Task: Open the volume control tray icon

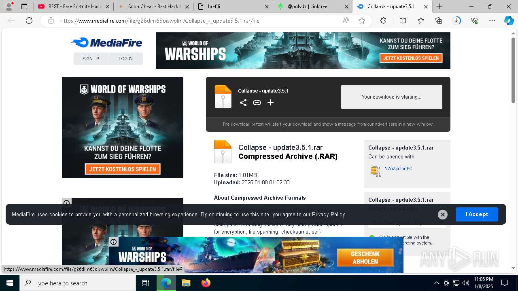Action: [x=466, y=283]
